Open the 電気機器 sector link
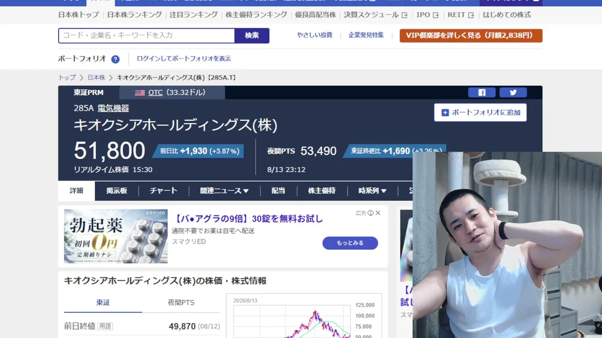 (113, 108)
